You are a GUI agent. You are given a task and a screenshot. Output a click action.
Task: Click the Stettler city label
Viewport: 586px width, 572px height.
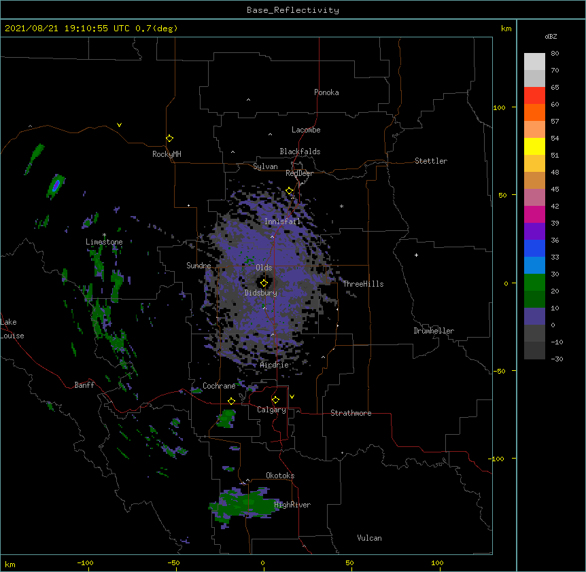point(431,161)
